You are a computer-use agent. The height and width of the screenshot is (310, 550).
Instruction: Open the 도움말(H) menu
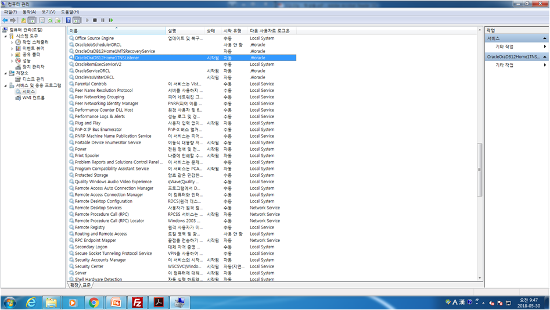point(70,12)
